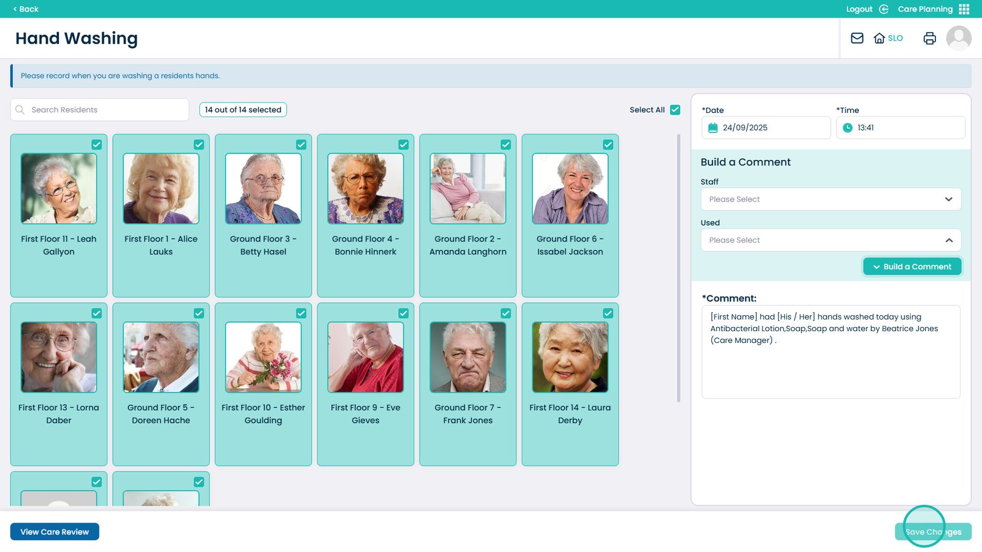Click the search magnifier icon
This screenshot has width=982, height=552.
[20, 110]
